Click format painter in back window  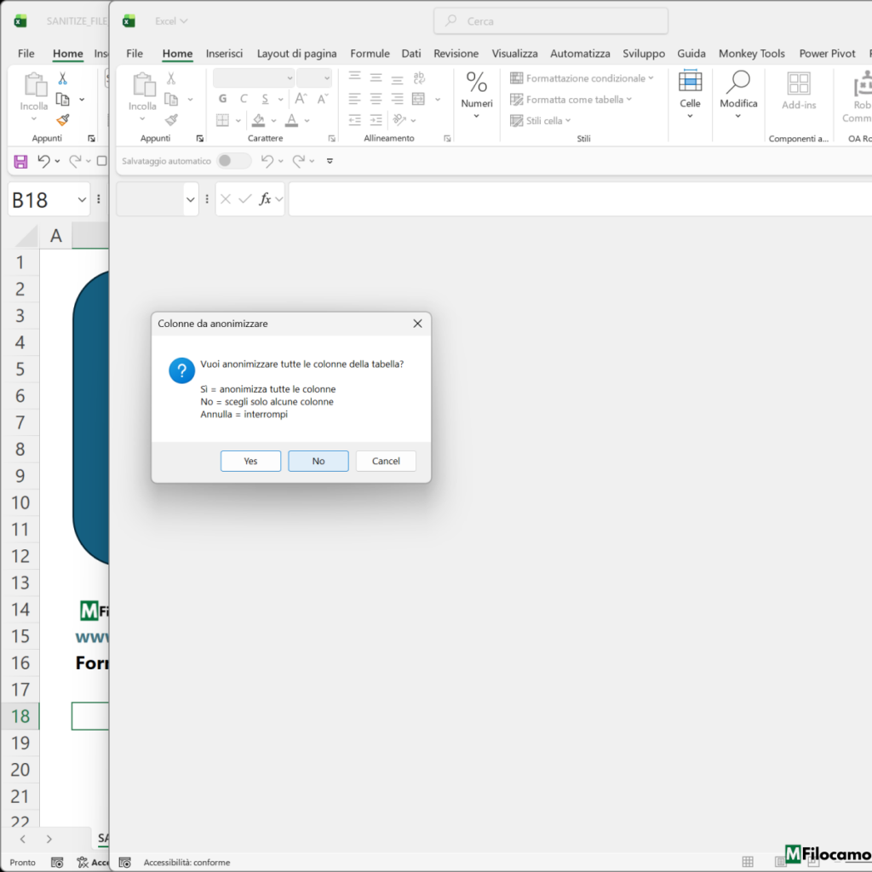(x=63, y=120)
